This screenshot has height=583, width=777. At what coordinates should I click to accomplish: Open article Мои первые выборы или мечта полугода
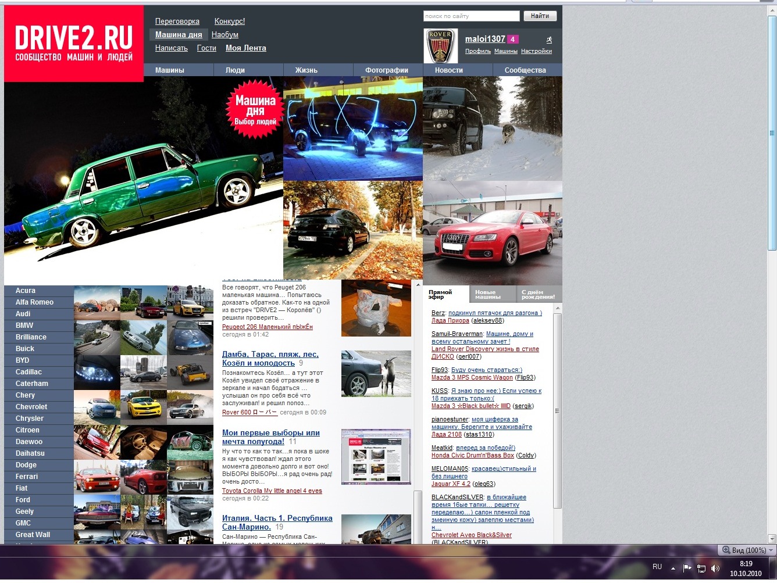pyautogui.click(x=271, y=437)
